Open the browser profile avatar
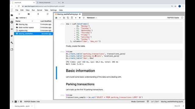Viewport: 195px width, 109px height. tap(179, 6)
